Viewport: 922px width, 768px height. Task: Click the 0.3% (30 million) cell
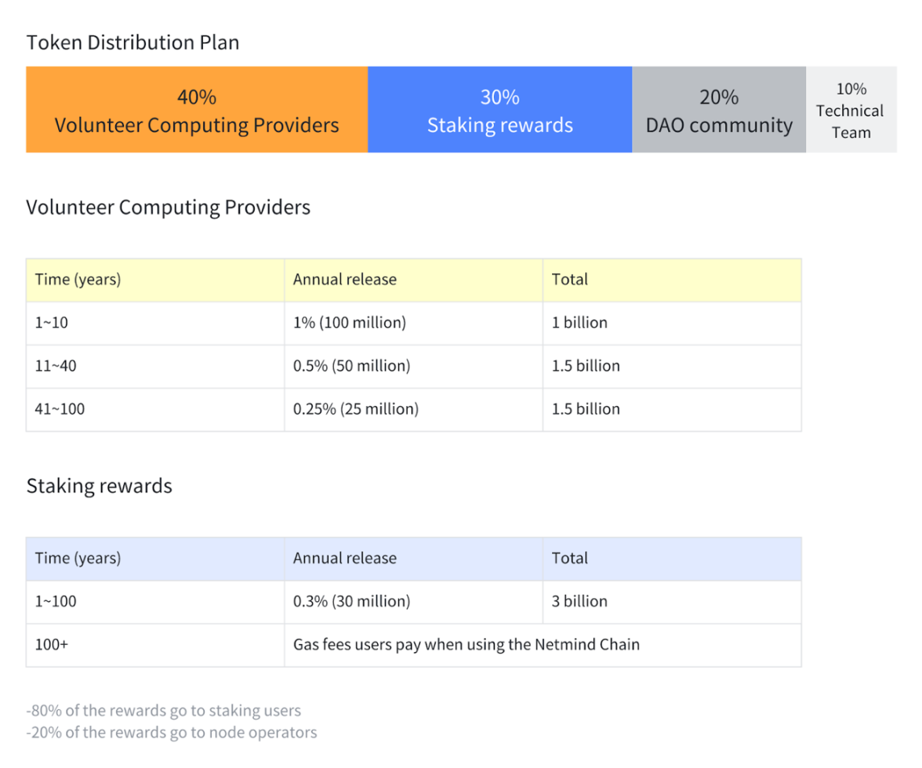click(x=413, y=601)
